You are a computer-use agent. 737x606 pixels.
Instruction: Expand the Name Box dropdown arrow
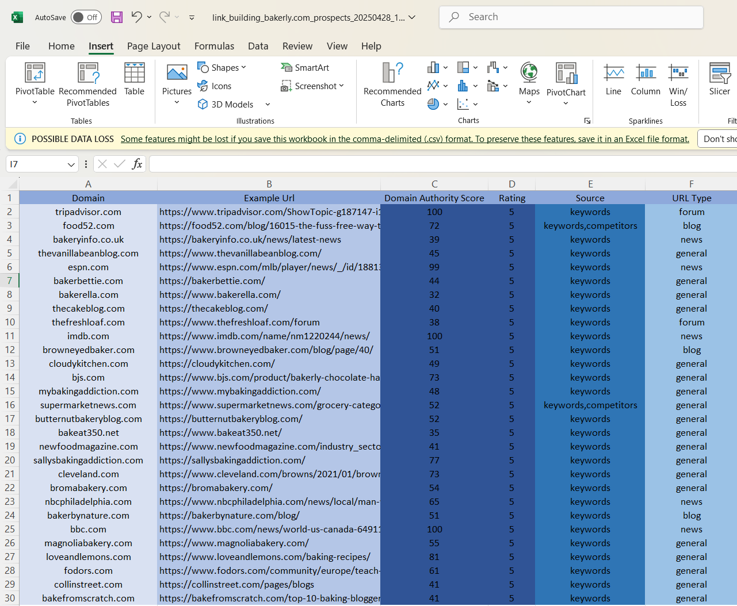71,164
